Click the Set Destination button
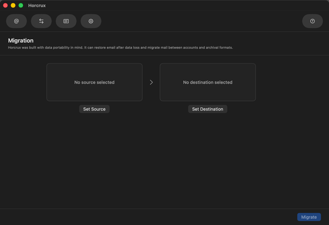The width and height of the screenshot is (329, 225). pos(207,109)
